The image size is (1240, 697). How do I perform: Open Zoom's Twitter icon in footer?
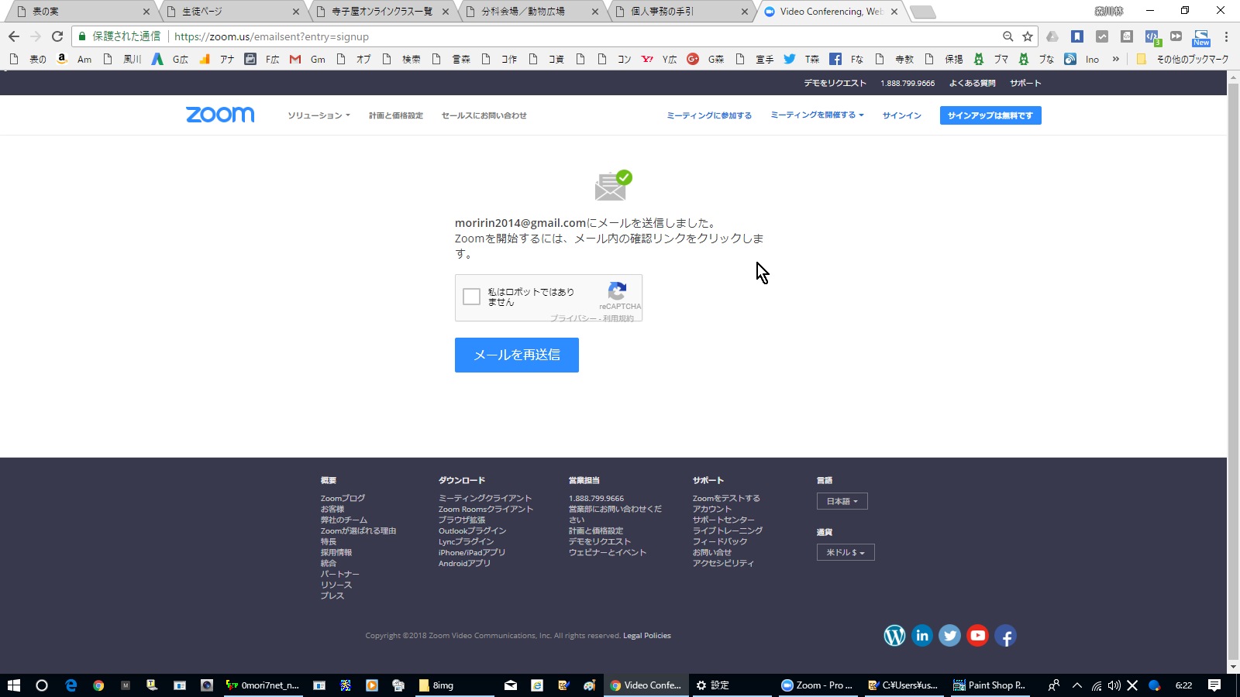tap(949, 636)
